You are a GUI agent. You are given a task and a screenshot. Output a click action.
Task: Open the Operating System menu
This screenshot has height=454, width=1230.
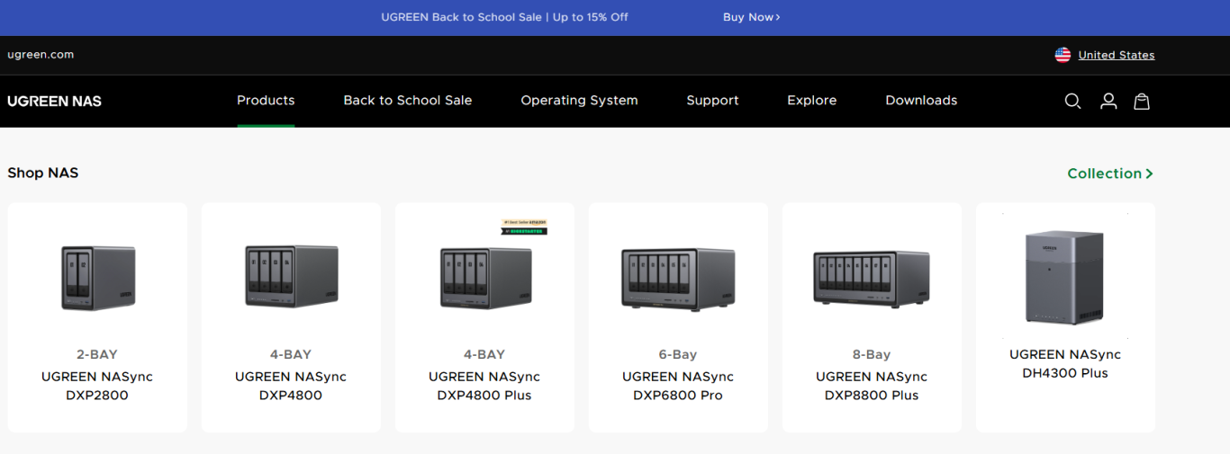pyautogui.click(x=579, y=101)
